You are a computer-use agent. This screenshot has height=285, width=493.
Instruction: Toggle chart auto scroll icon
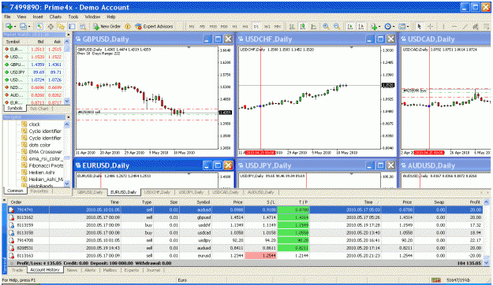coord(350,27)
